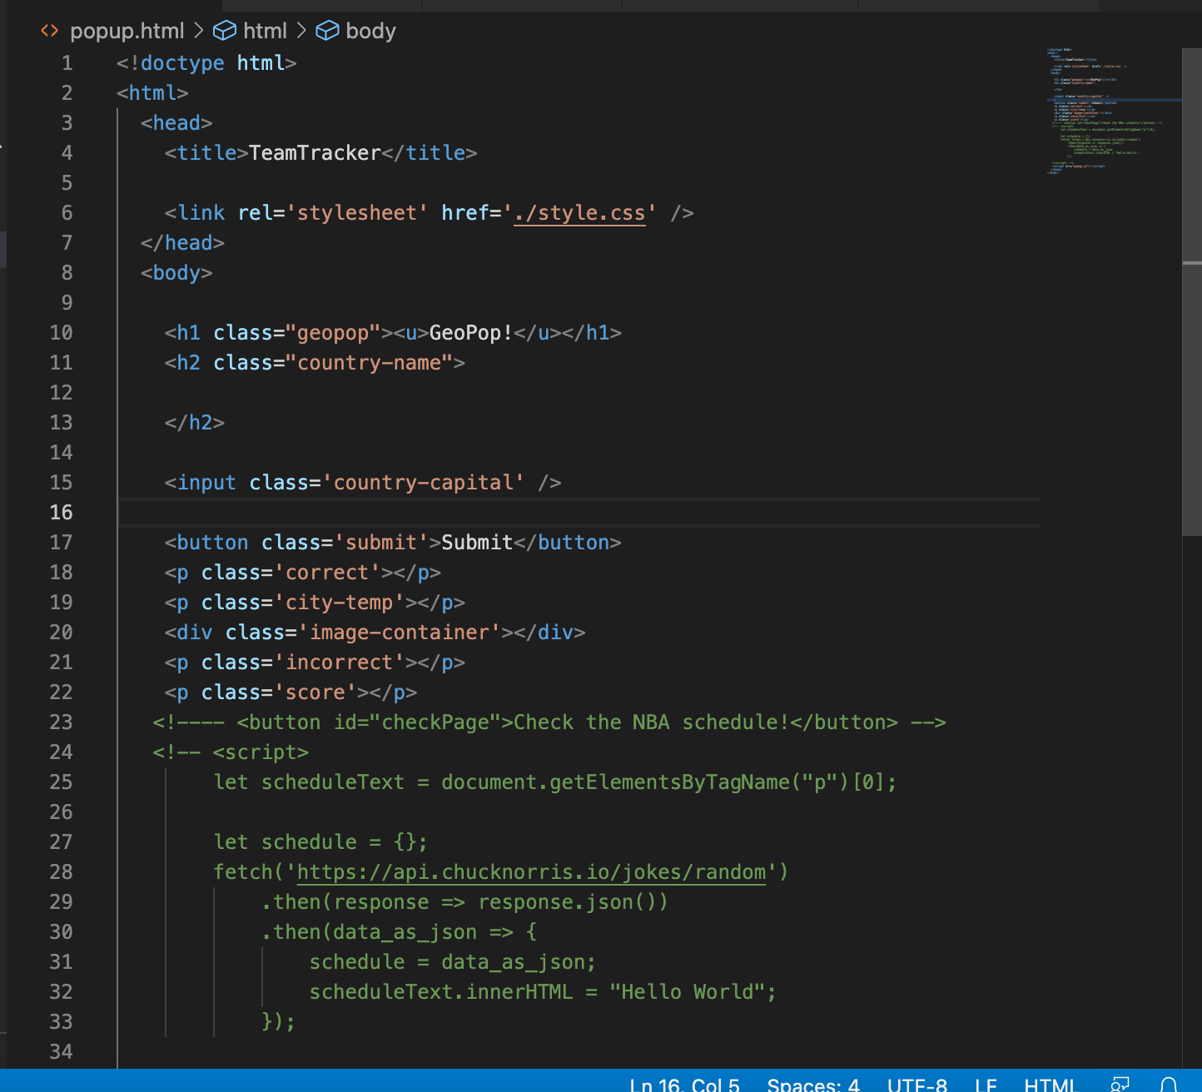This screenshot has height=1092, width=1202.
Task: Click the word "Submit" between button tags
Action: pos(477,543)
